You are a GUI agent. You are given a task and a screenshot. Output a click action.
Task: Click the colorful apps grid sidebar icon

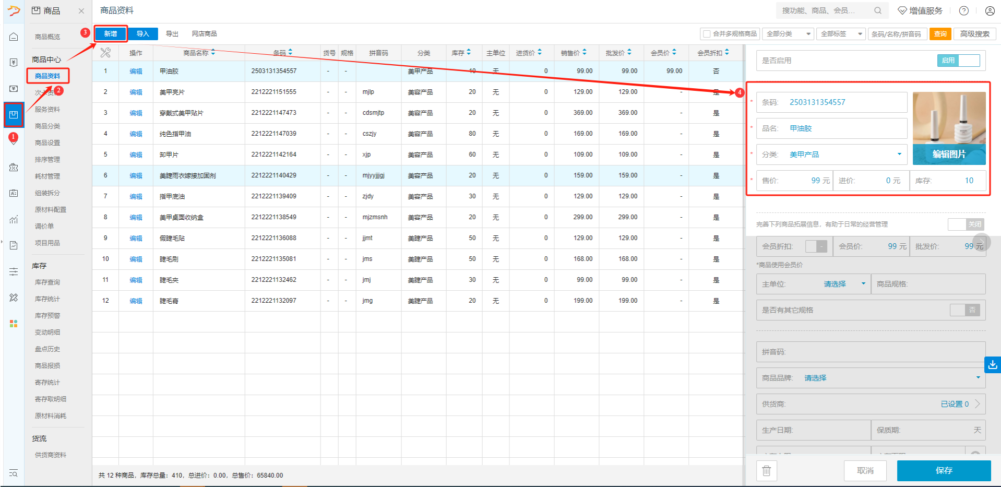14,324
